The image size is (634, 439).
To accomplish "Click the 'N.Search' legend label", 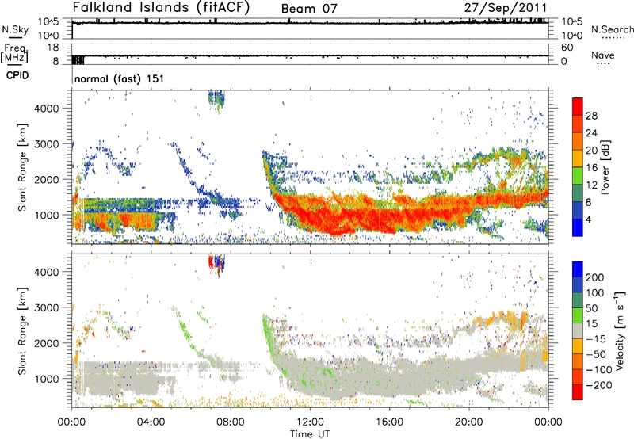I will (x=613, y=29).
